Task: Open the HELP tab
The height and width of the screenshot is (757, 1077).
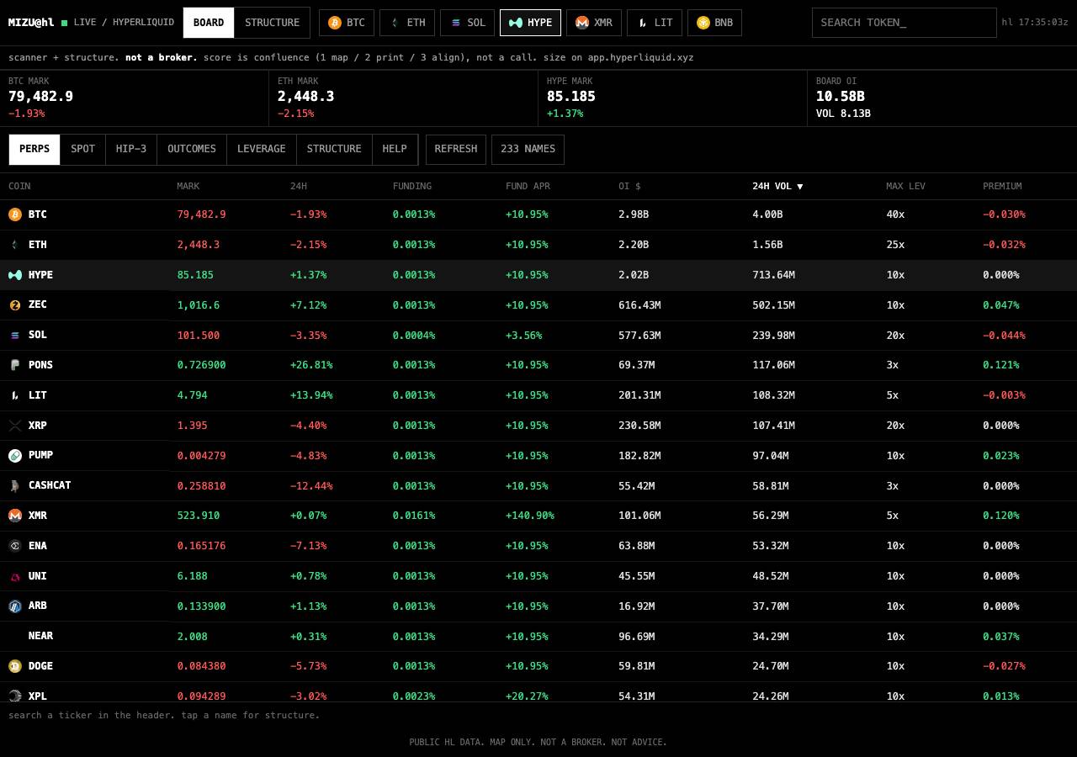Action: click(x=395, y=149)
